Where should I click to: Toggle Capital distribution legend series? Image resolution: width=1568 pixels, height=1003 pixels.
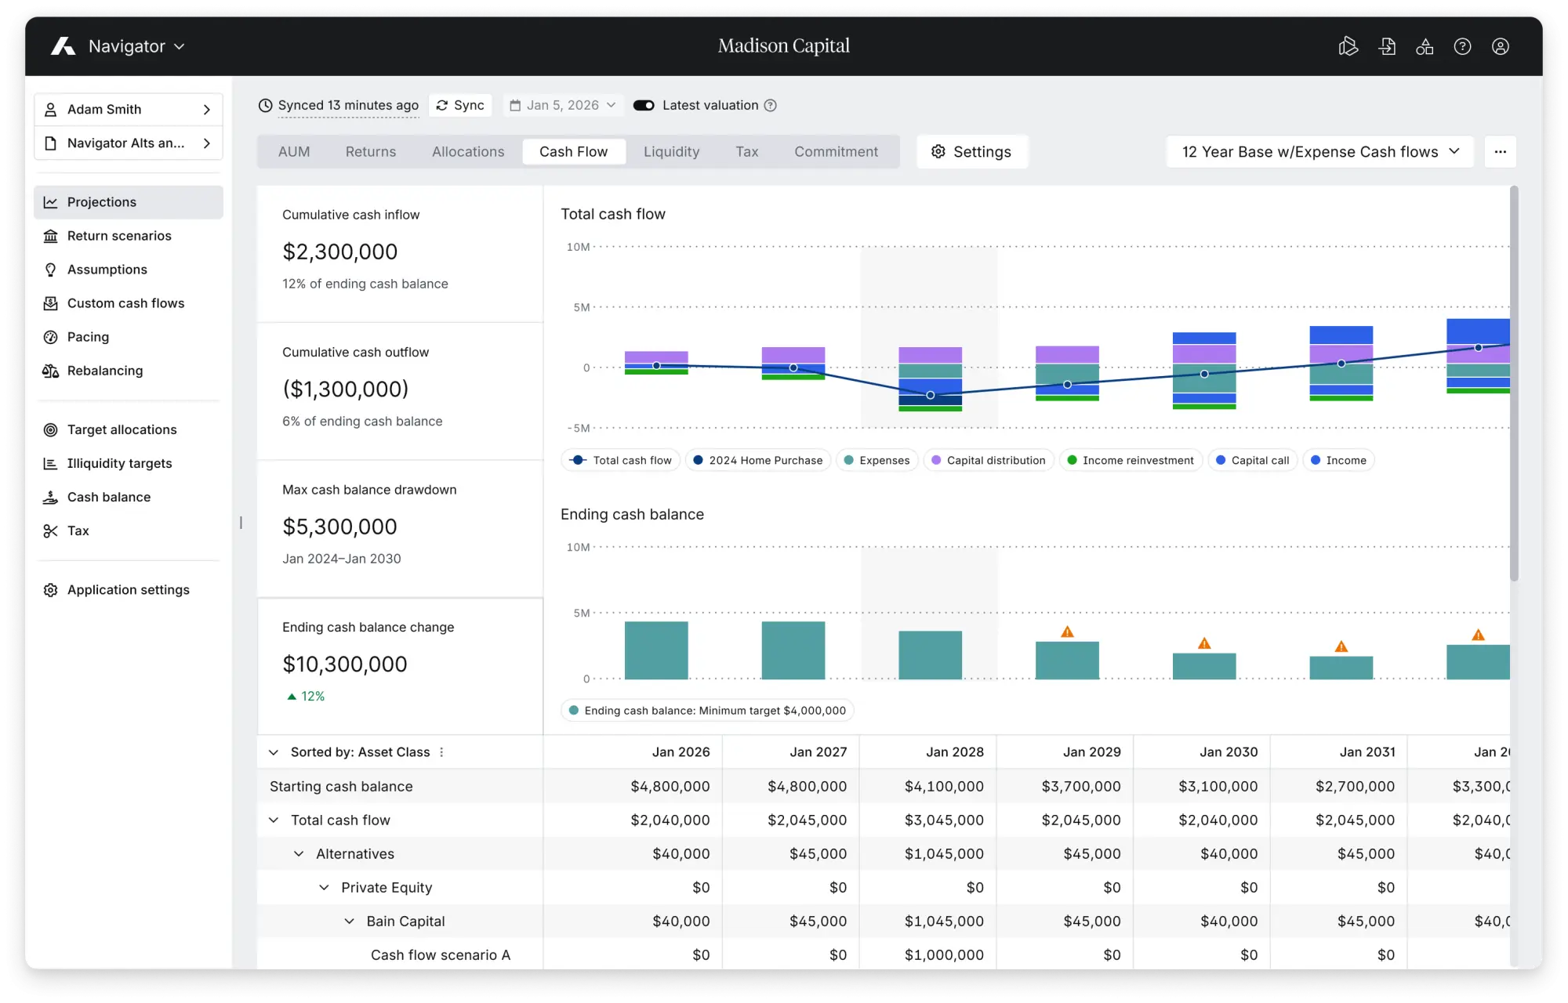coord(988,461)
